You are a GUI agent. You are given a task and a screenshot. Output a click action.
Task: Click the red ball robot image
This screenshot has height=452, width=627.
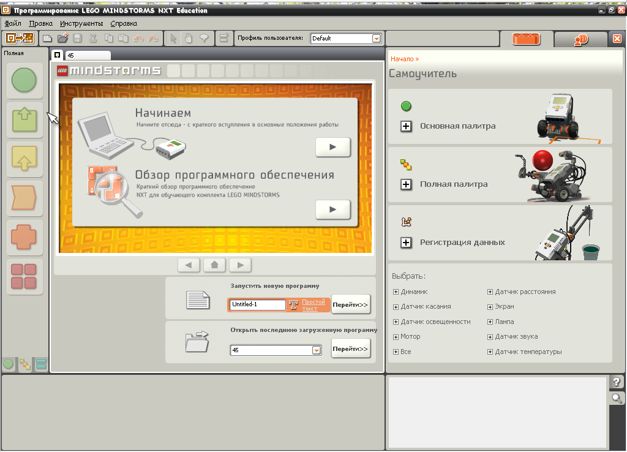point(552,176)
